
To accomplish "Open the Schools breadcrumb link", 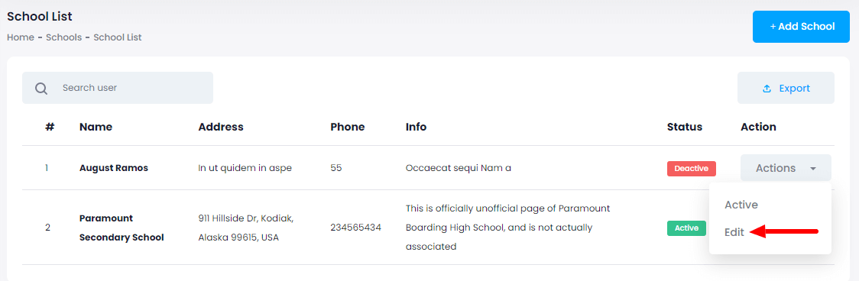I will pos(63,37).
